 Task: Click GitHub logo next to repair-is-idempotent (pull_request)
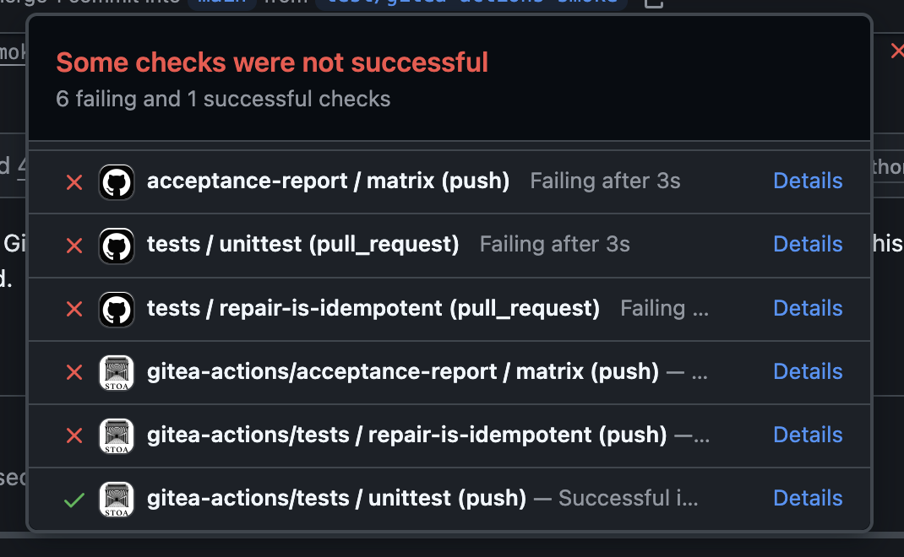click(x=117, y=310)
